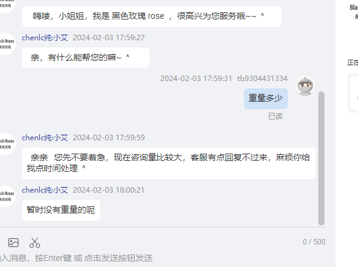Open sender name chenlc纯:小艾 at 17:59:59
Viewport: 358px width, 267px height.
click(45, 138)
